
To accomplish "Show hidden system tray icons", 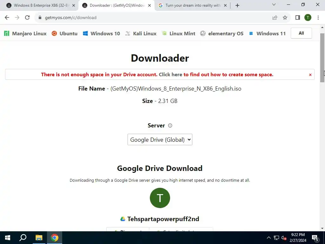I will [x=269, y=238].
